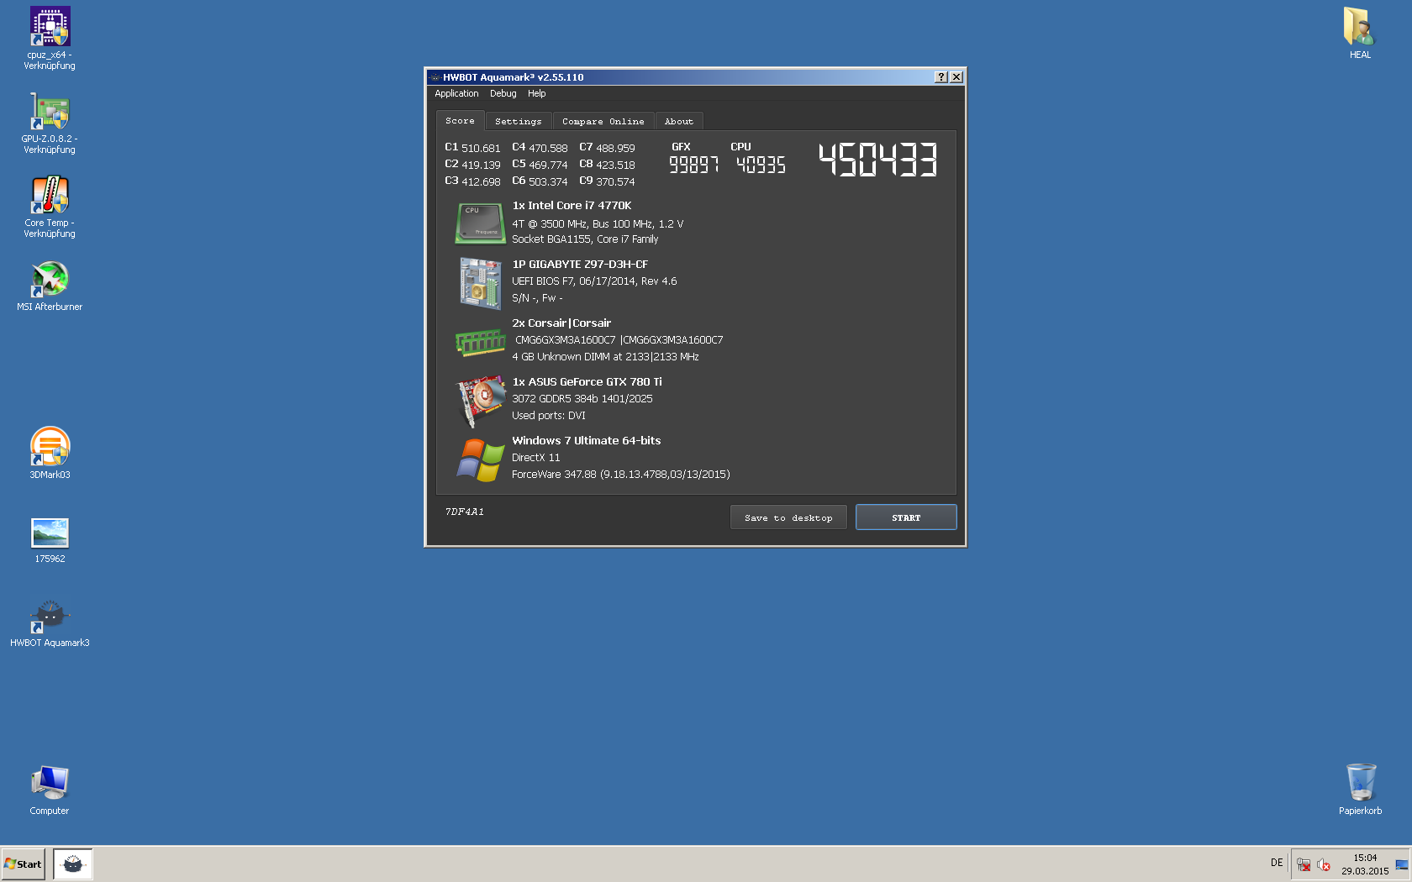Viewport: 1412px width, 882px height.
Task: Click the Windows 7 Ultimate 64-bits heading
Action: (587, 441)
